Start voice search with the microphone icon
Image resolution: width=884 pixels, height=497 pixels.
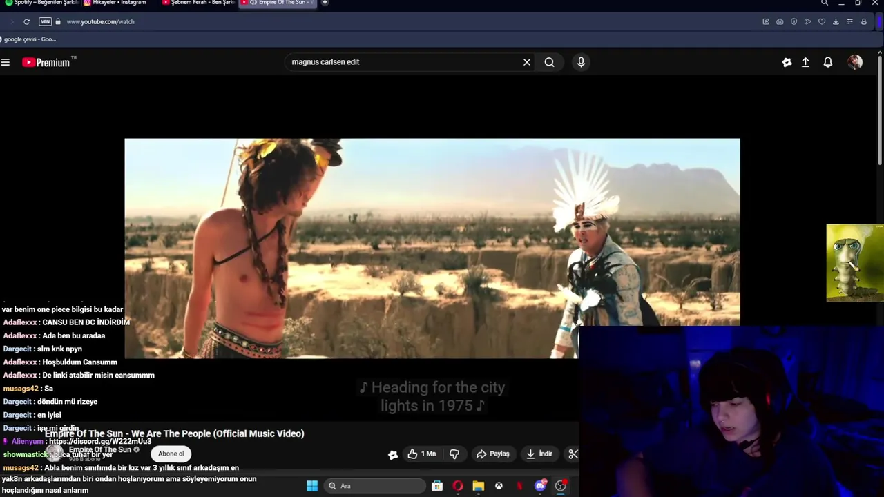click(x=581, y=62)
